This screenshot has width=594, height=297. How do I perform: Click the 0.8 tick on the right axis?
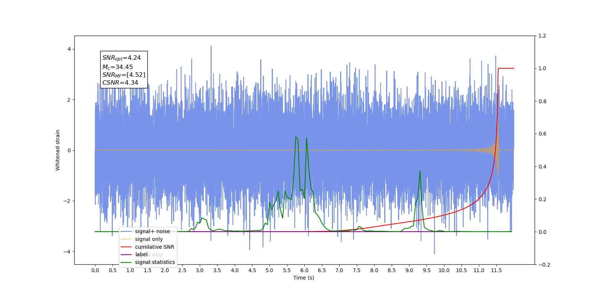click(542, 101)
